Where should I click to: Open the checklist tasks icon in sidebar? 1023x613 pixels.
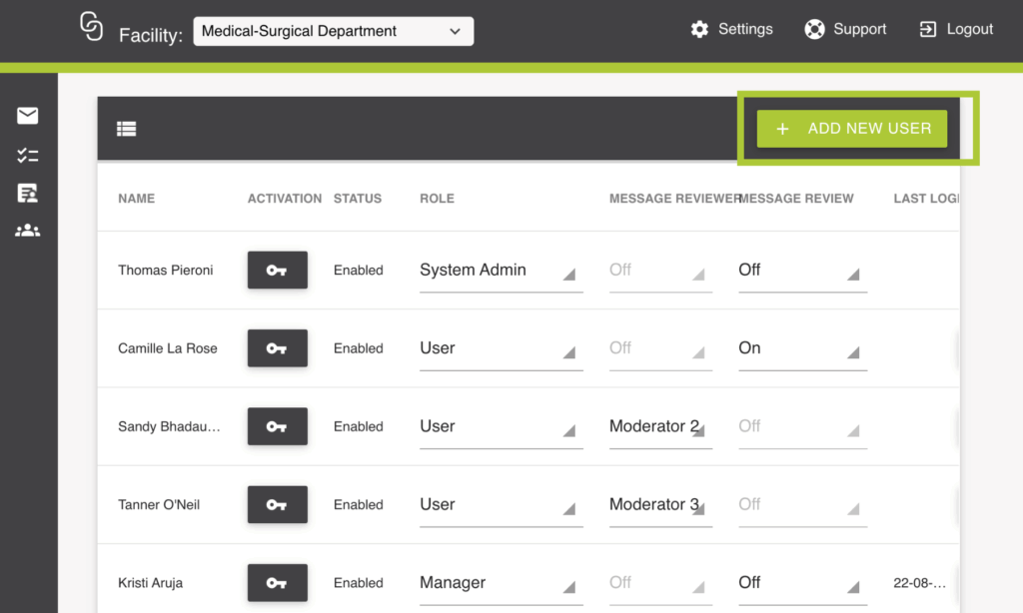27,155
